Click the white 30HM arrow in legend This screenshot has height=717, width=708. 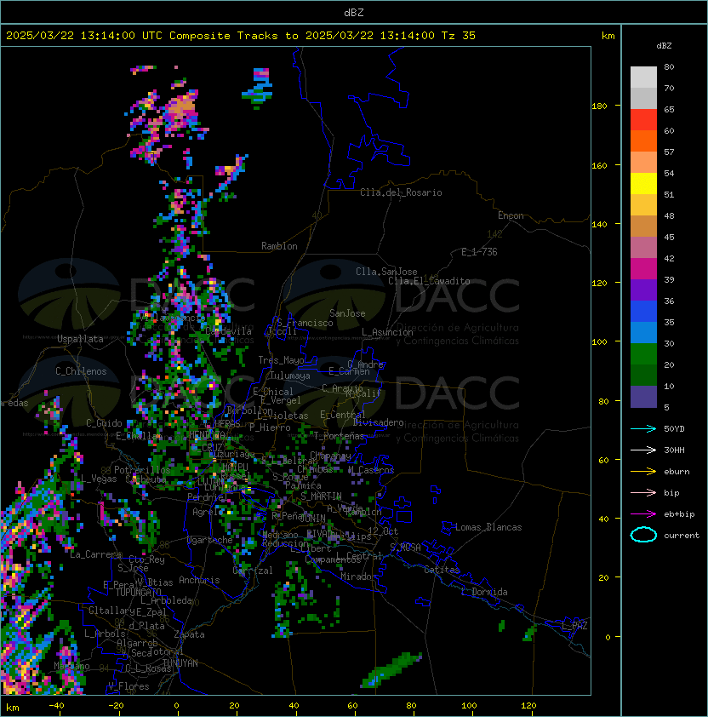coord(643,450)
